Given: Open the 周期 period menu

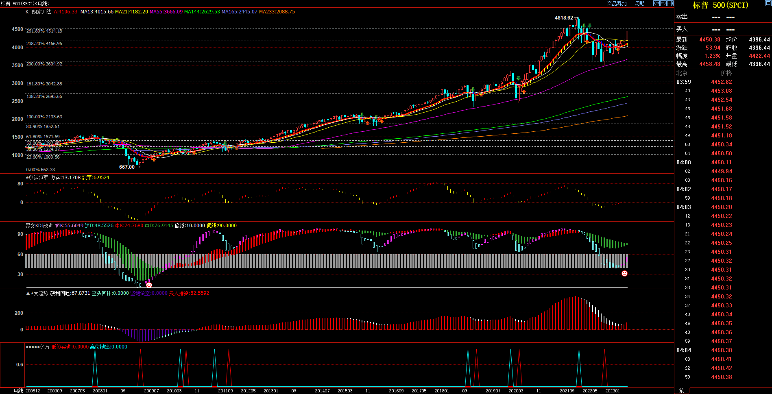Looking at the screenshot, I should [640, 4].
